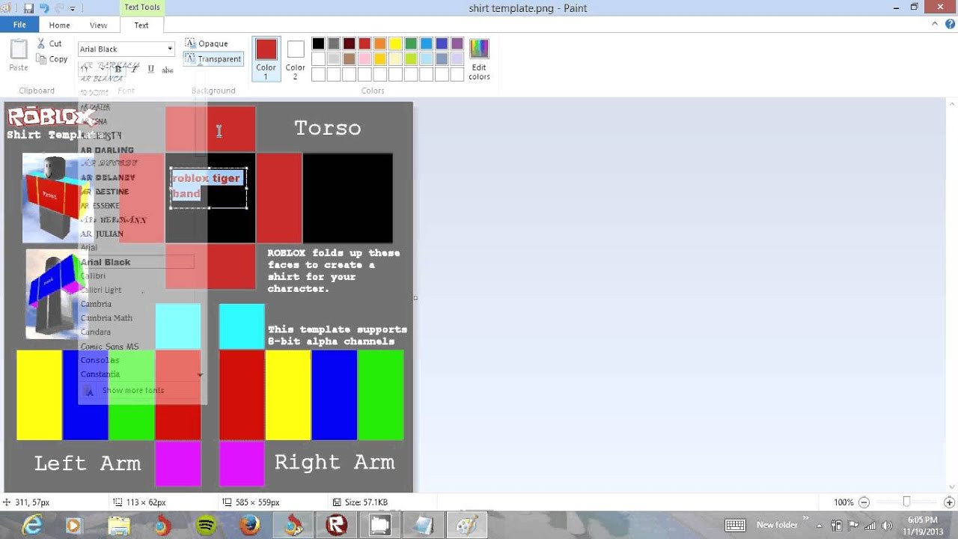Select the Text ribbon tab
The image size is (958, 539).
click(x=141, y=25)
